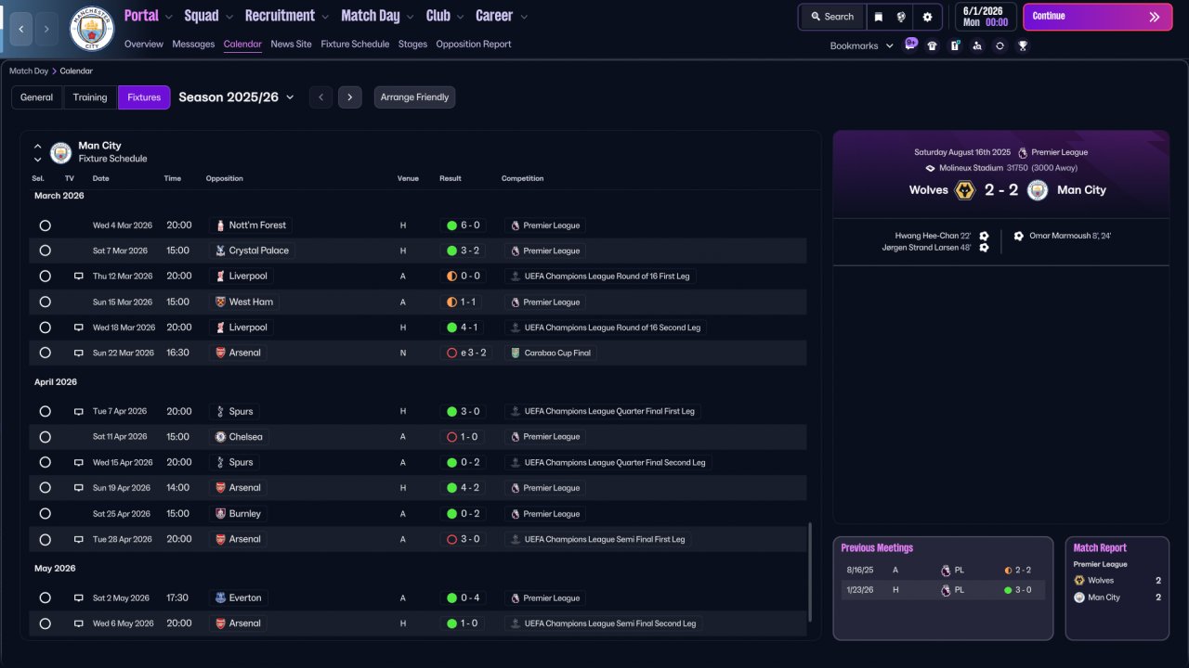Open the trophy competitions shortcut icon
1189x668 pixels.
[x=1023, y=45]
